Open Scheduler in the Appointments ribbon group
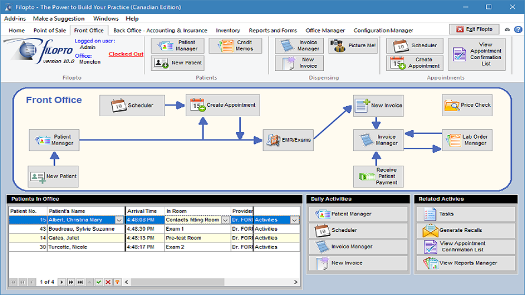525x295 pixels. pos(415,46)
